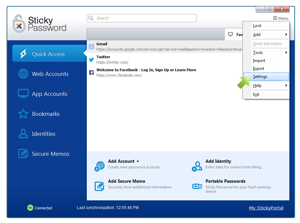Viewport: 300px width, 223px height.
Task: Click the Twitter bird icon
Action: click(x=91, y=60)
